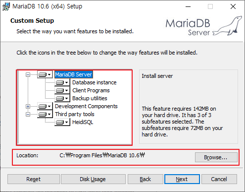
Task: Collapse the Third party tools node
Action: click(x=28, y=114)
